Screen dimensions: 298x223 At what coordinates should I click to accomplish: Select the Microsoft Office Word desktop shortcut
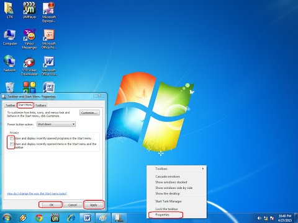(x=49, y=66)
